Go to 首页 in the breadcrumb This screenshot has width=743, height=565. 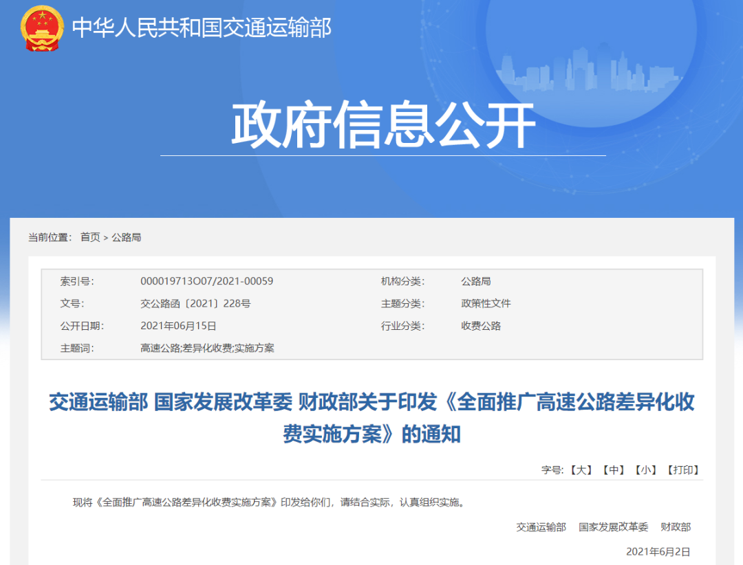click(x=90, y=237)
